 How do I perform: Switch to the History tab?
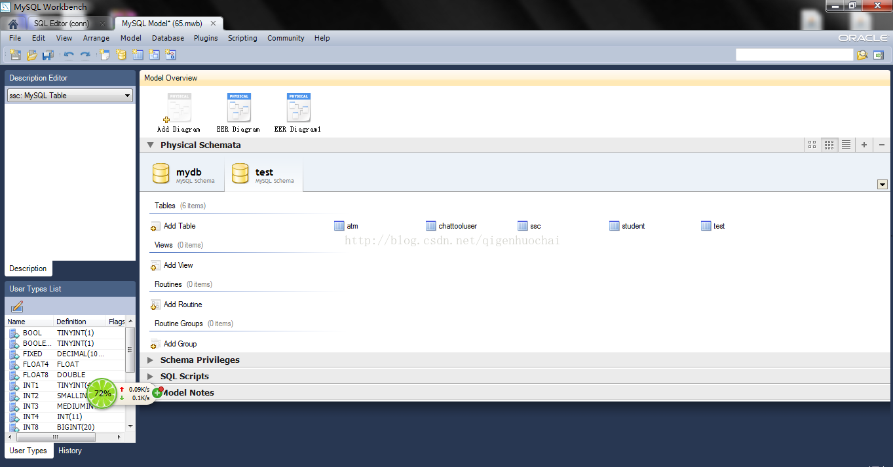[70, 451]
